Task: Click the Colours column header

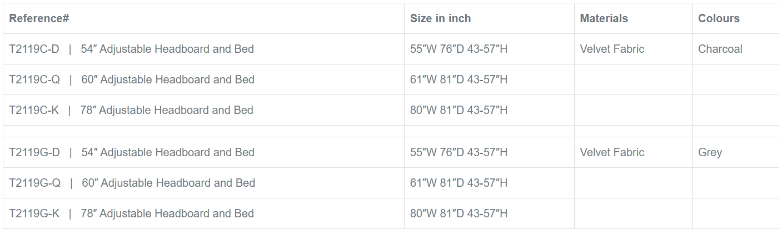Action: [x=719, y=18]
